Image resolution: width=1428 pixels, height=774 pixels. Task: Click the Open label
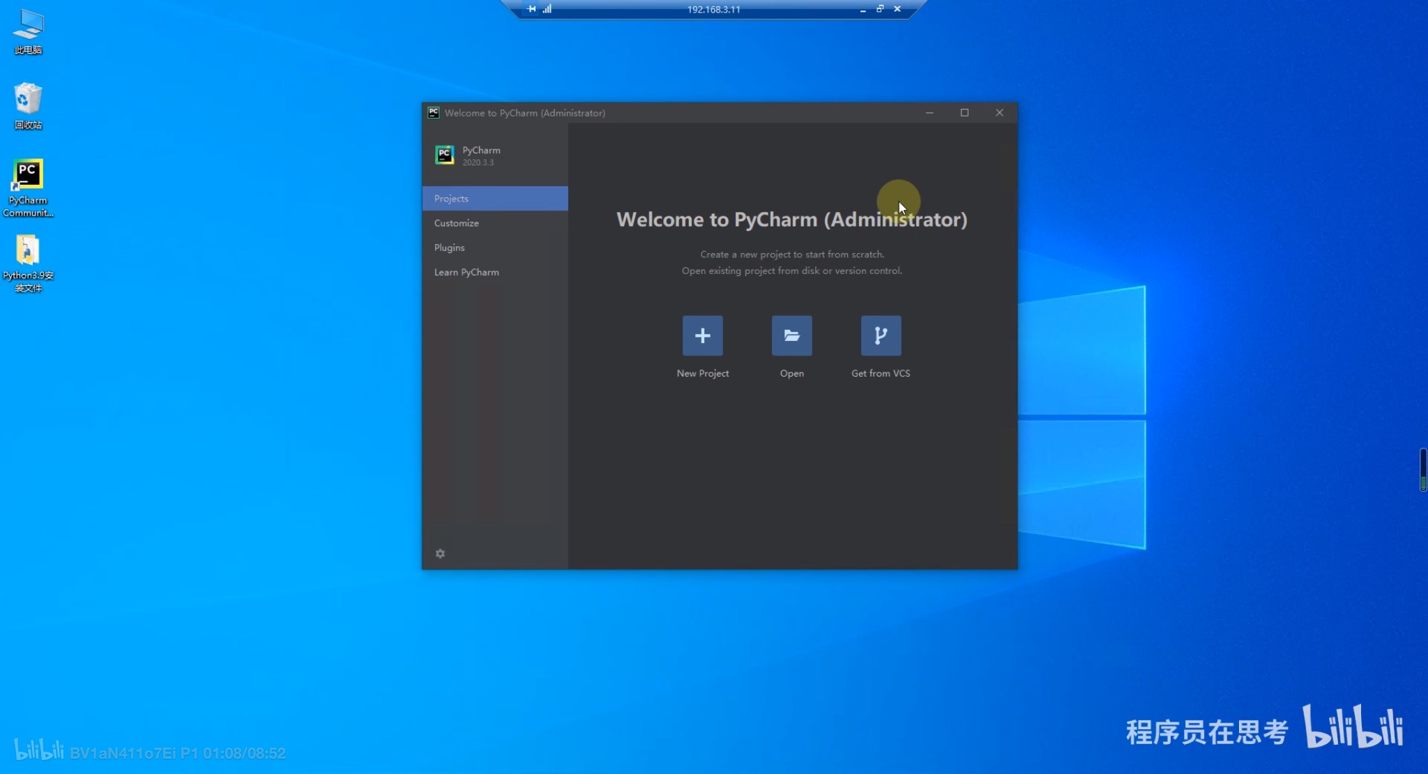pyautogui.click(x=791, y=373)
